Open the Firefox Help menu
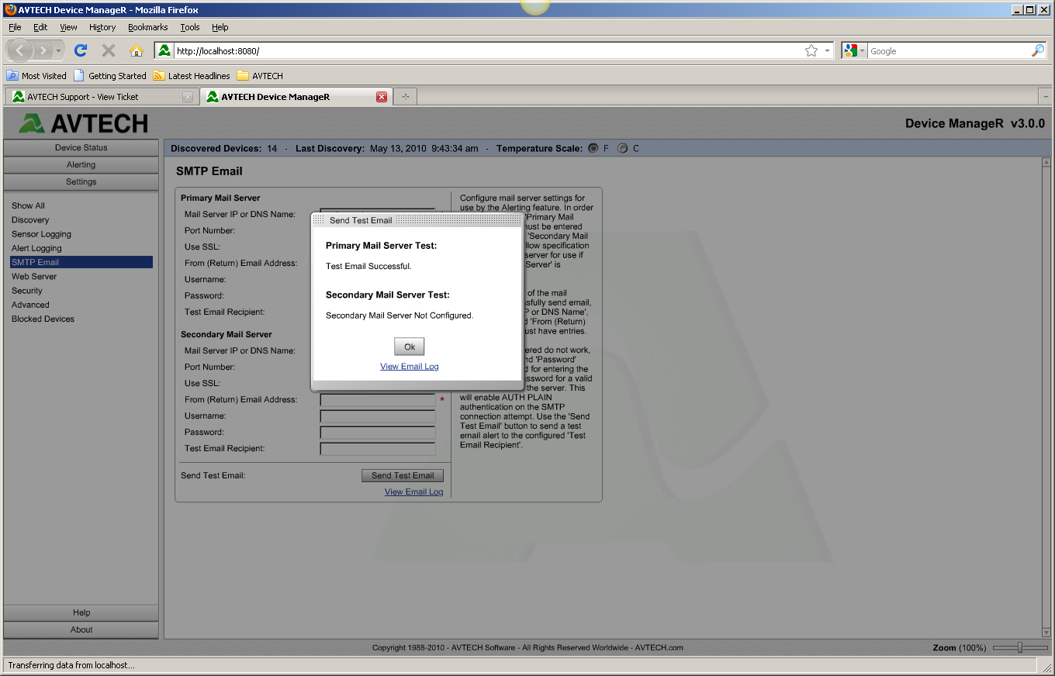1055x676 pixels. (x=220, y=27)
